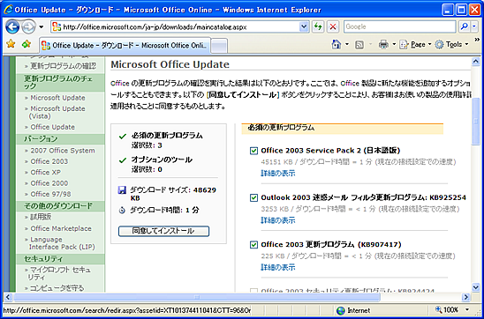Click the browser Back arrow button

click(12, 26)
